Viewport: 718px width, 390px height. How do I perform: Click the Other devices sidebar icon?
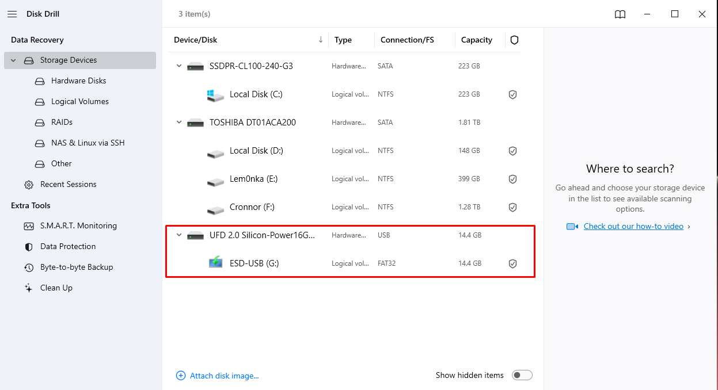point(40,164)
